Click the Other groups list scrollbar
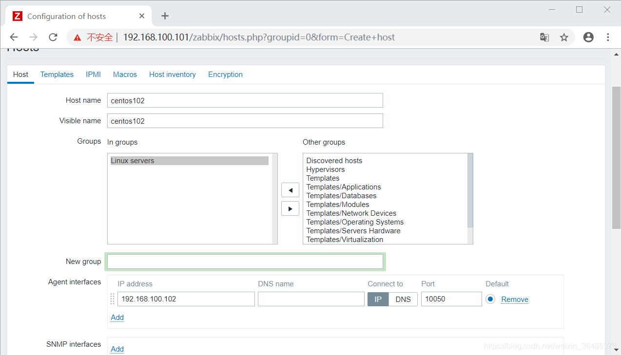Image resolution: width=621 pixels, height=355 pixels. pyautogui.click(x=470, y=191)
